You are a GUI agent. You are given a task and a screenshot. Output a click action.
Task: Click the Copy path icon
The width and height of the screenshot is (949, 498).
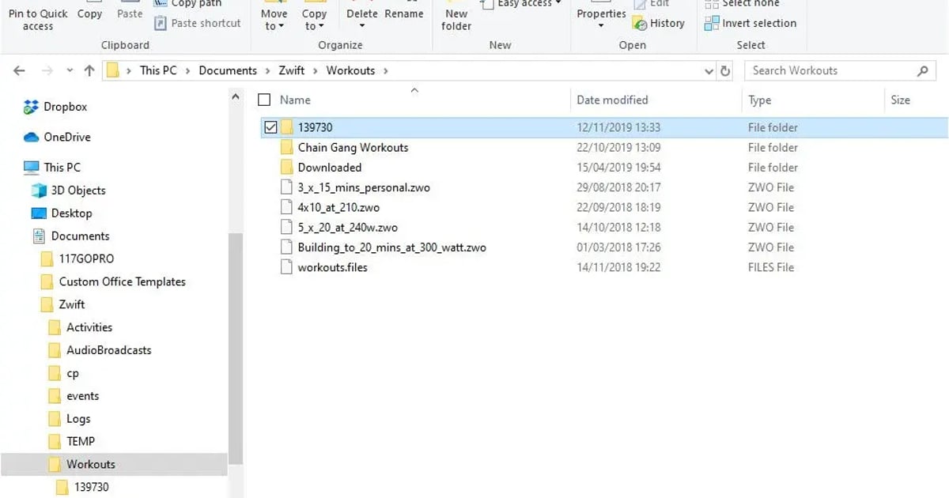coord(161,4)
